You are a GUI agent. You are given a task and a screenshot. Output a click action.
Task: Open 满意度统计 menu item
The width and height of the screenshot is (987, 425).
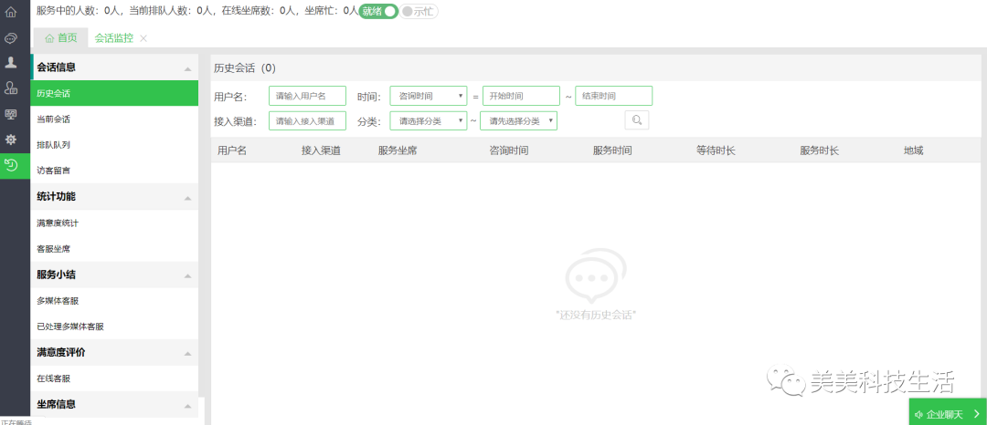click(114, 223)
